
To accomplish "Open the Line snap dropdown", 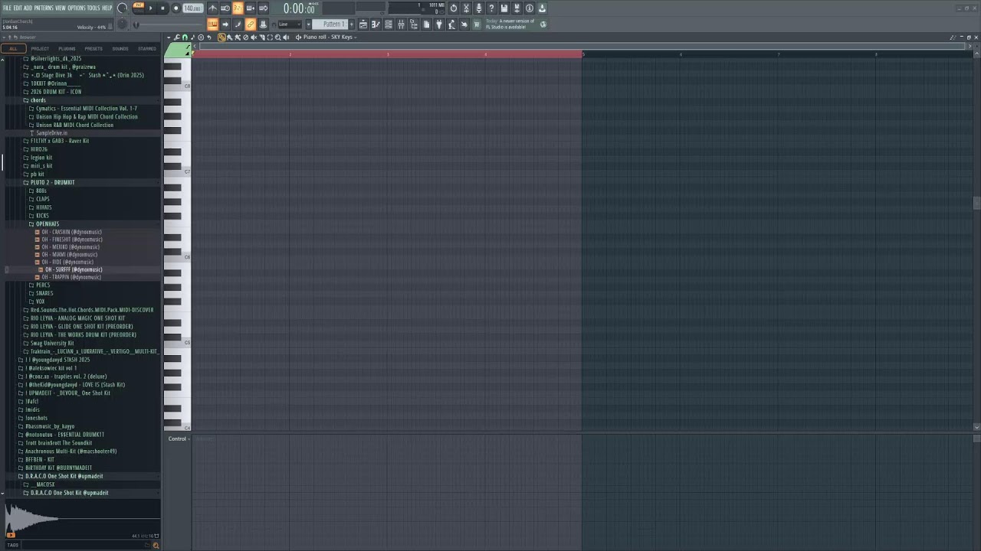I will point(290,24).
